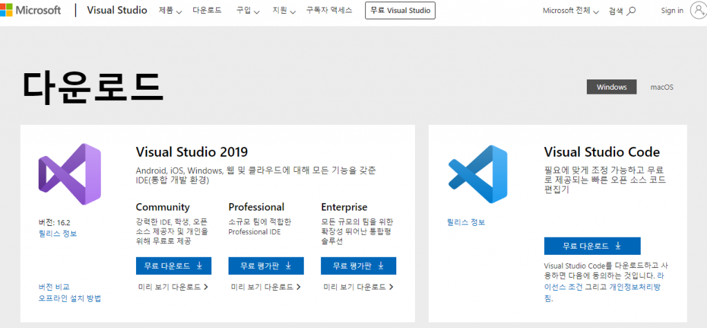The height and width of the screenshot is (328, 707).
Task: Click the 무료 Visual Studio header button
Action: click(x=400, y=10)
